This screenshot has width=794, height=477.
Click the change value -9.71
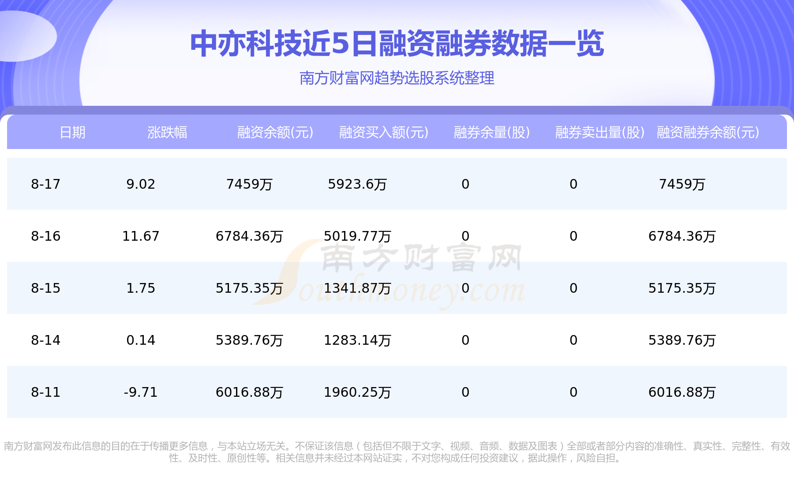coord(141,392)
